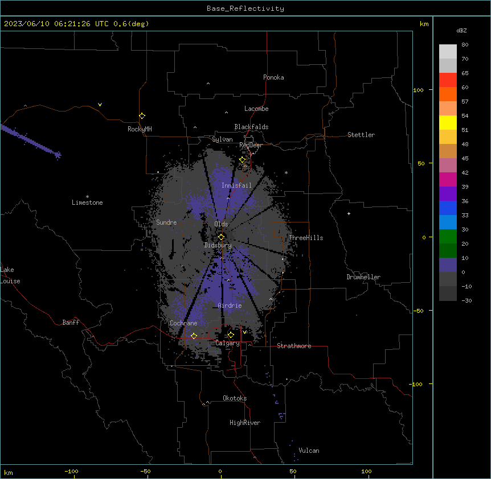Screen dimensions: 491x479
Task: Click the Okotoks label
Action: (x=235, y=398)
